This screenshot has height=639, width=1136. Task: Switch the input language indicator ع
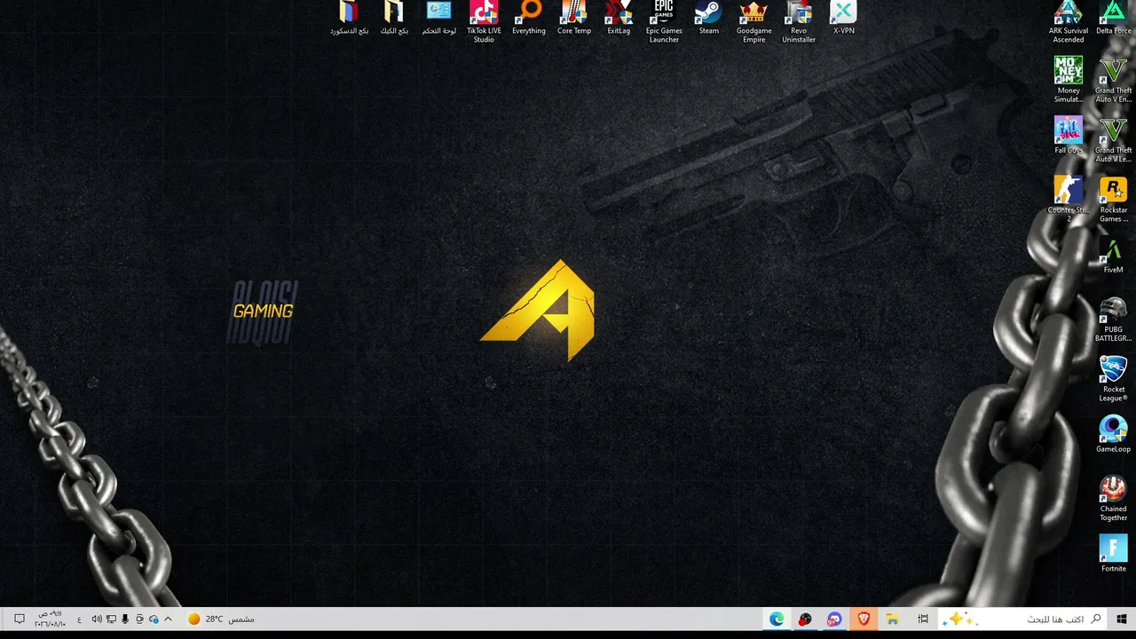pyautogui.click(x=79, y=619)
